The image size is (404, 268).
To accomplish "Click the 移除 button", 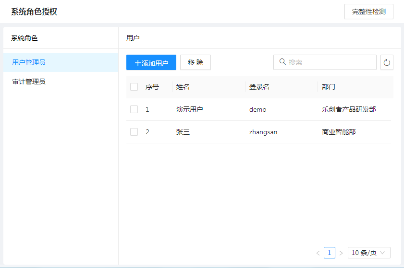I will pos(196,62).
